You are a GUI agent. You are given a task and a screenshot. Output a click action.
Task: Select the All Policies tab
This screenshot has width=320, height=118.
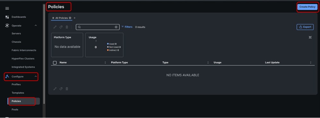[x=62, y=18]
